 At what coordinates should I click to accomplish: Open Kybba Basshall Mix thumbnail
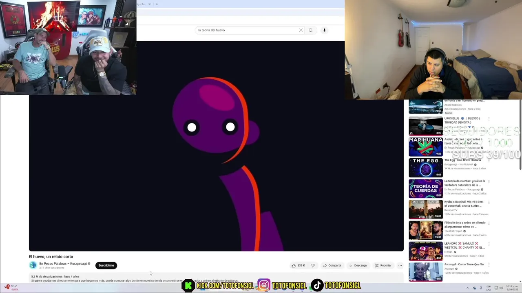coord(425,209)
